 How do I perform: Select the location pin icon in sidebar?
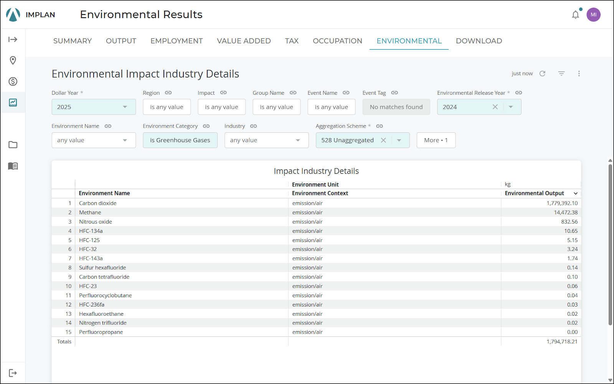(x=13, y=60)
